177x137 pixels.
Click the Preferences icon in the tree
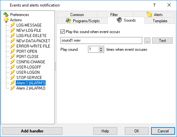[x=6, y=14]
